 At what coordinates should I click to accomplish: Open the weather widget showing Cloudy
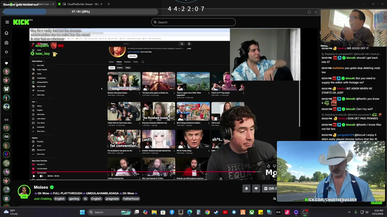[x=11, y=212]
